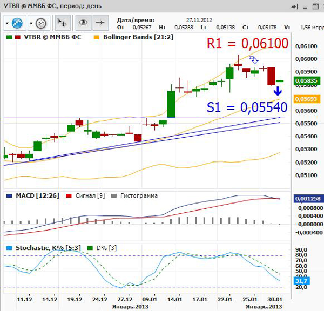Maximize the chart window
The width and height of the screenshot is (324, 311).
[315, 6]
